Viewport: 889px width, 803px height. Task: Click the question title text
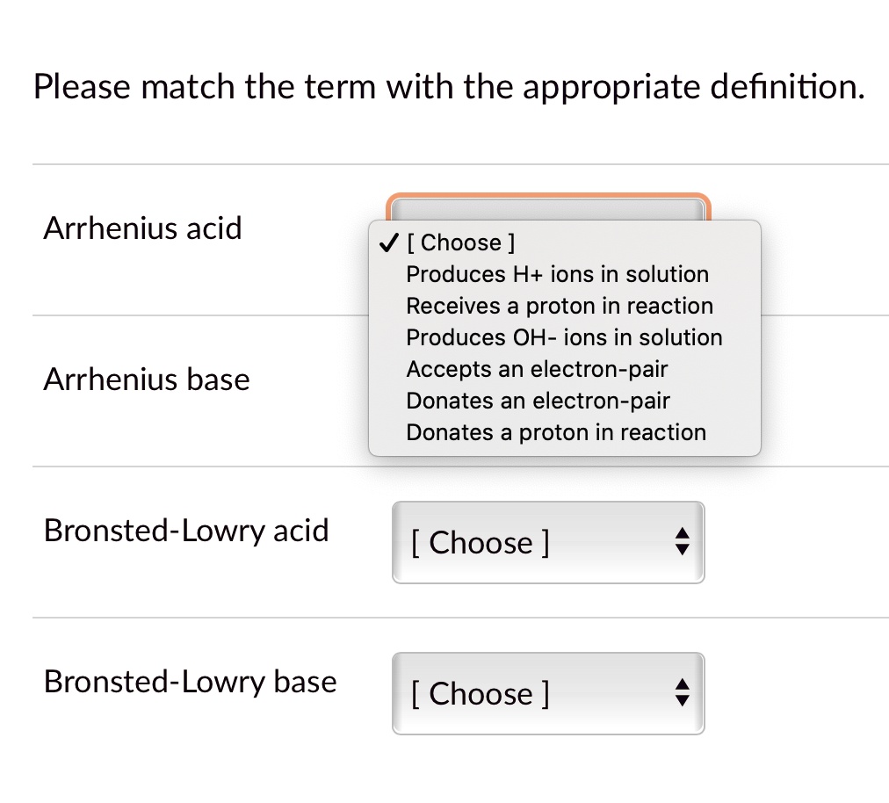click(448, 86)
